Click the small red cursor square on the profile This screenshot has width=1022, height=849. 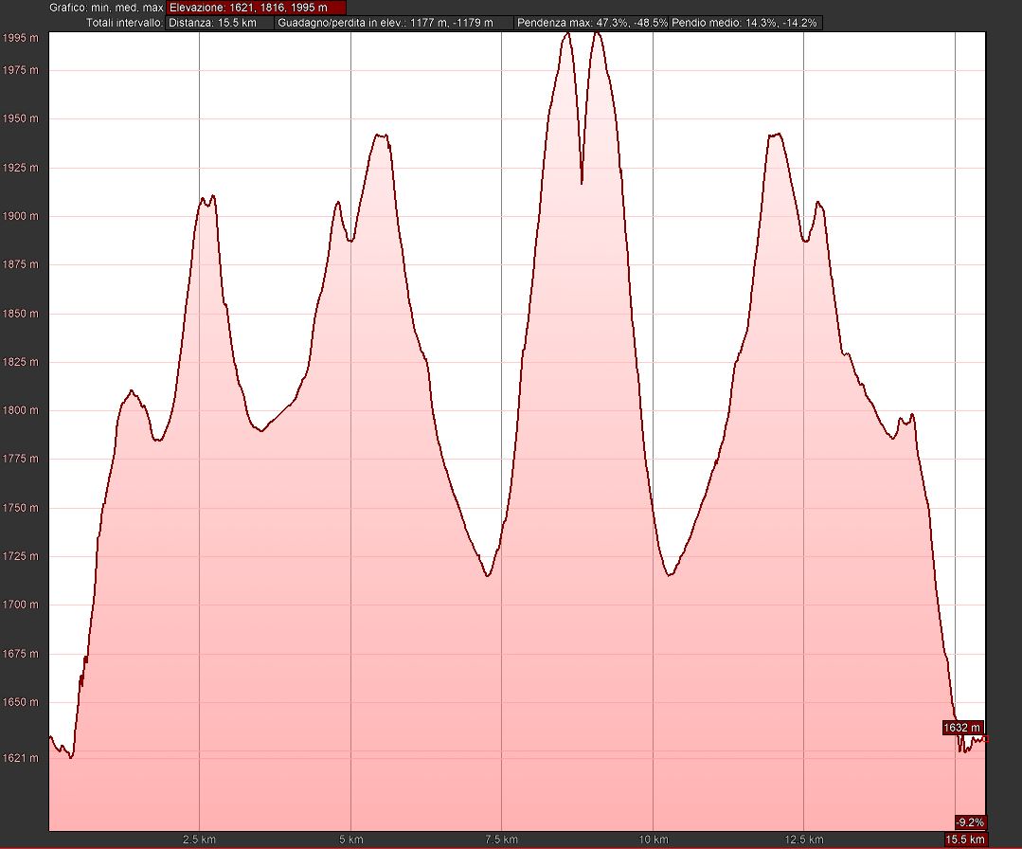coord(986,738)
